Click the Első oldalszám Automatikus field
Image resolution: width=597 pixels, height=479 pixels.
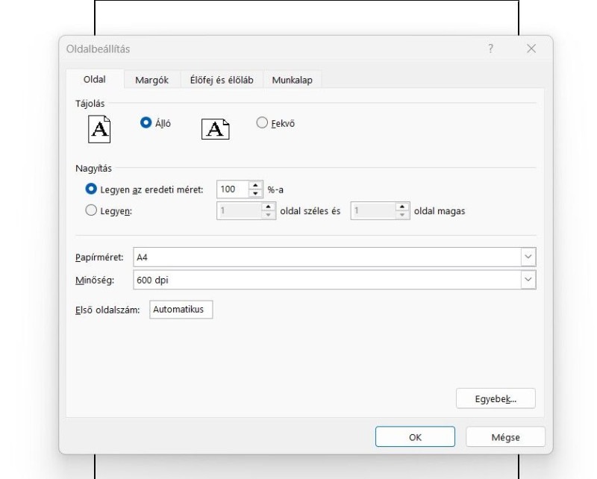[x=181, y=310]
